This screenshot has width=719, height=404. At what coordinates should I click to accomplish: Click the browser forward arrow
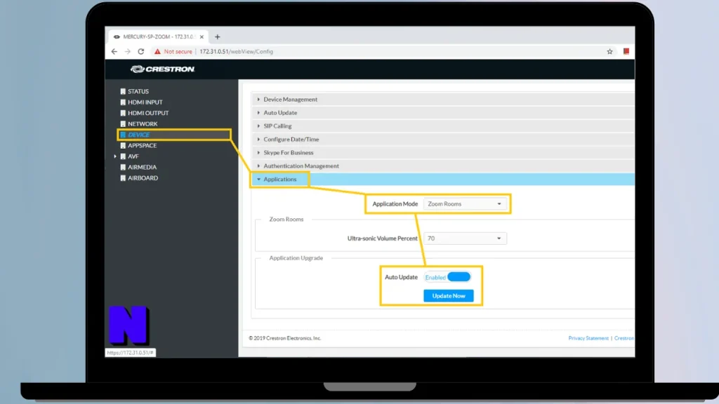[x=128, y=52]
